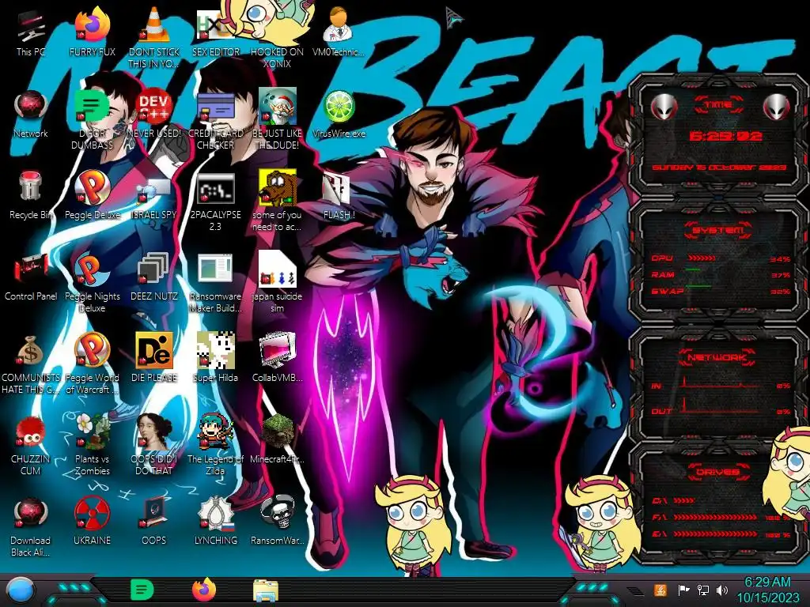Viewport: 810px width, 607px height.
Task: Click the 6:29:02 clock readout in TIME gadget
Action: (x=725, y=136)
